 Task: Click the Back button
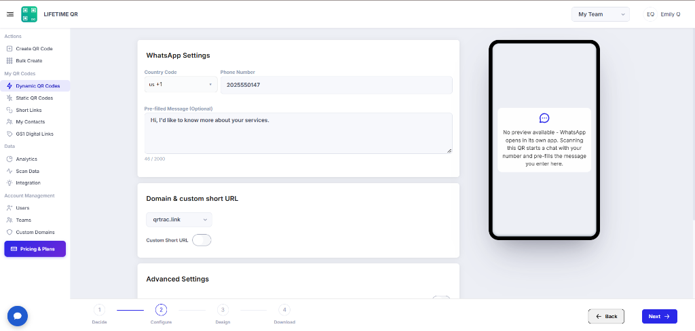point(606,316)
